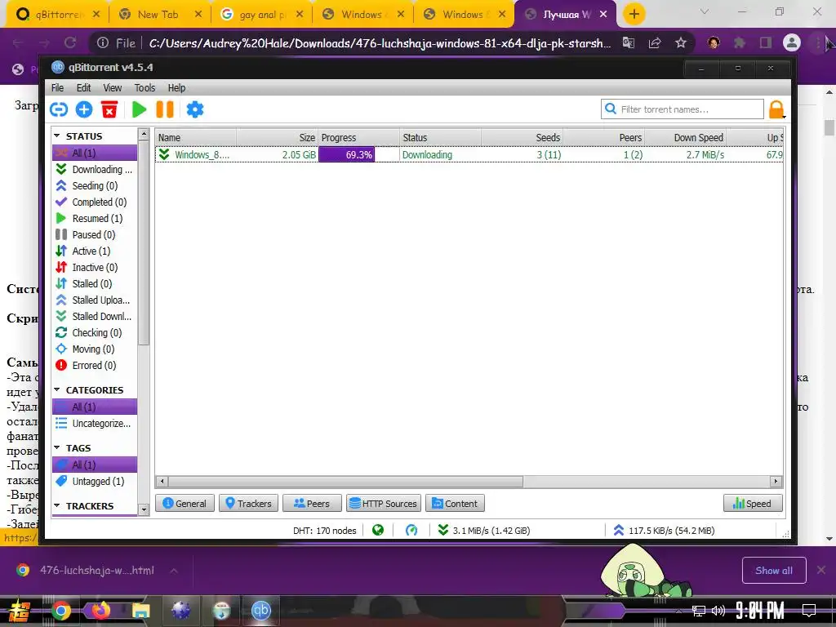Bookmark the page with Chrome star icon
836x627 pixels.
coord(681,42)
